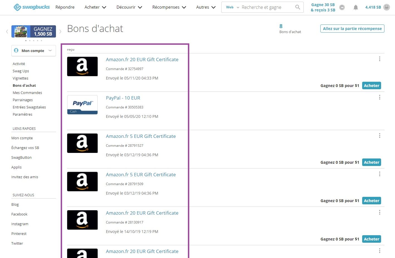The height and width of the screenshot is (258, 395).
Task: Click the PayPal Cash card thumbnail
Action: pyautogui.click(x=82, y=105)
